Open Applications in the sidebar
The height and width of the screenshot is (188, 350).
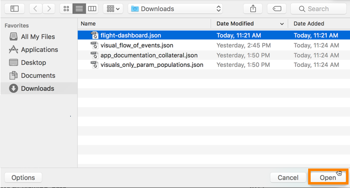point(33,50)
